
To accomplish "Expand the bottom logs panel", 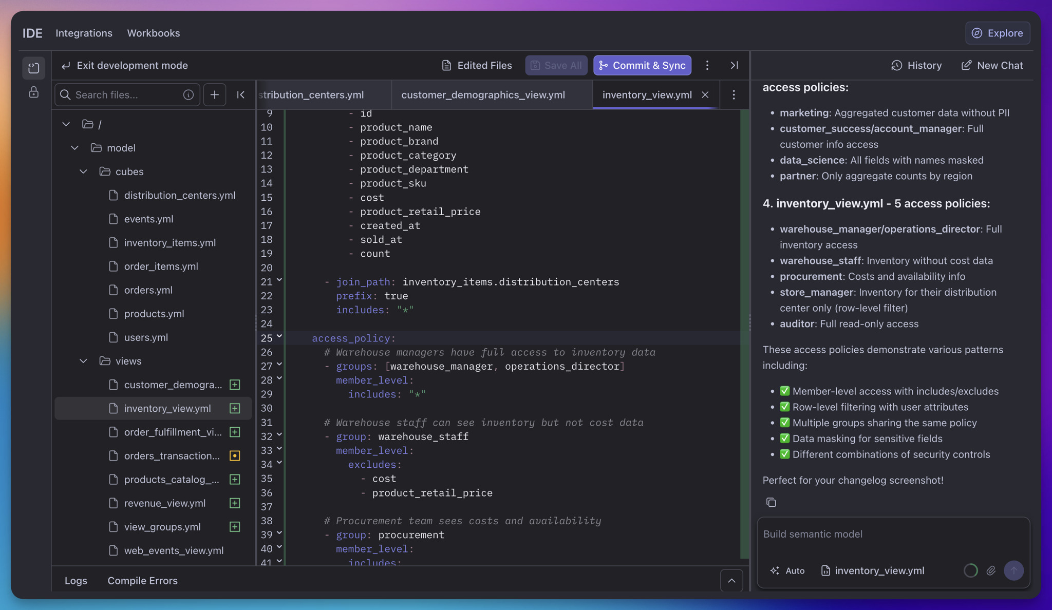I will pos(731,581).
